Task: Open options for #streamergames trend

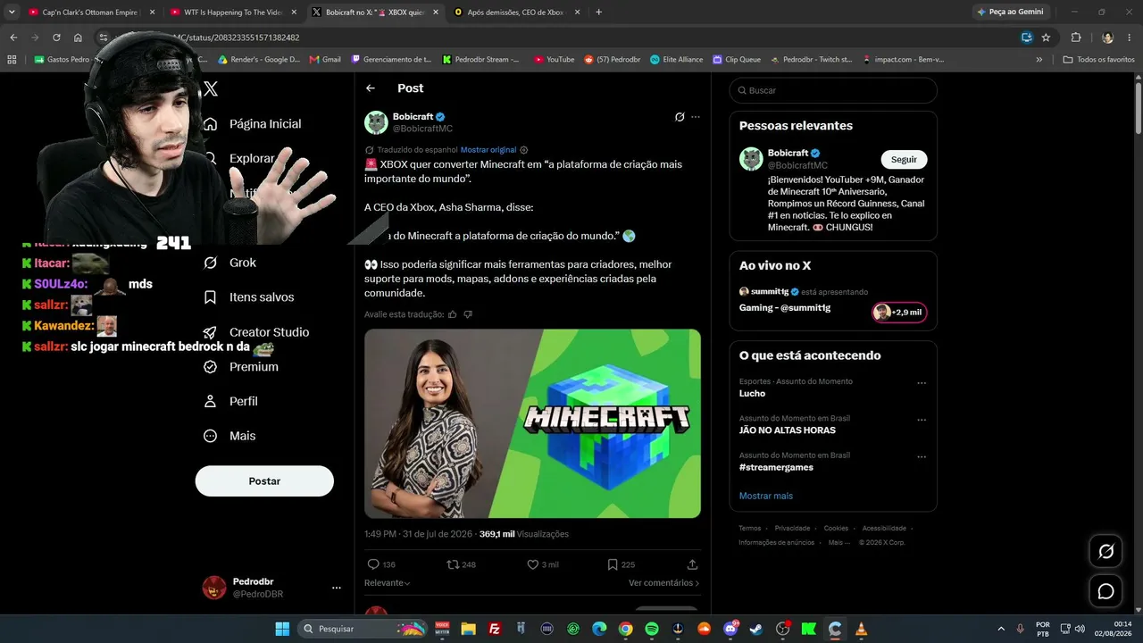Action: 922,456
